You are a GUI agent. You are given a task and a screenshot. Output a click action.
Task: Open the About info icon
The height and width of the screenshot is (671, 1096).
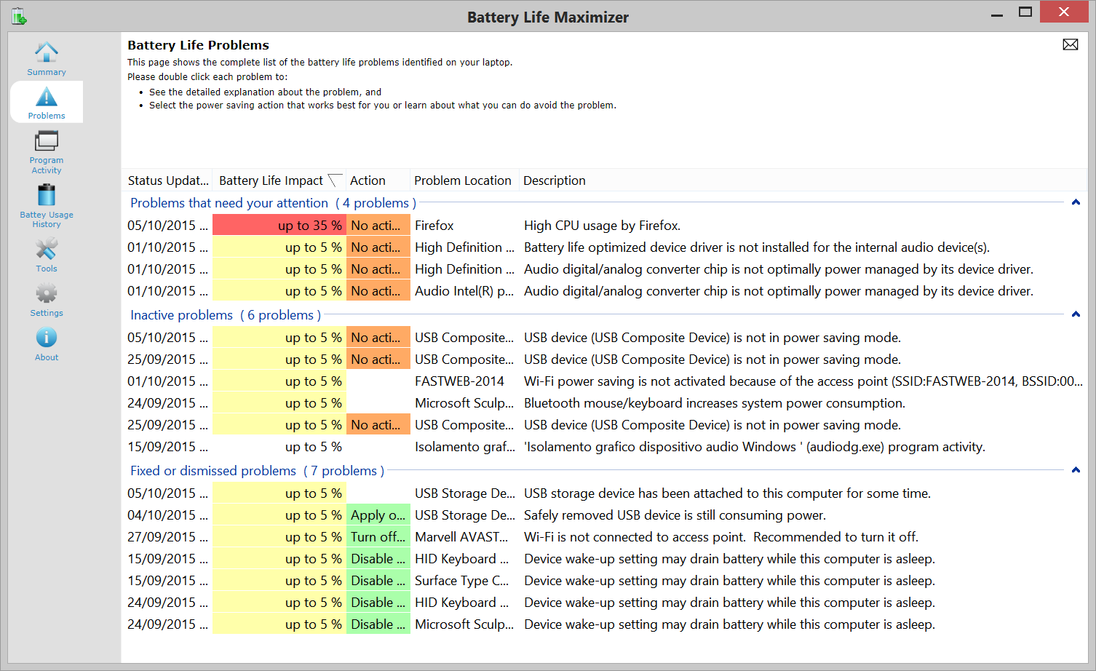coord(47,338)
